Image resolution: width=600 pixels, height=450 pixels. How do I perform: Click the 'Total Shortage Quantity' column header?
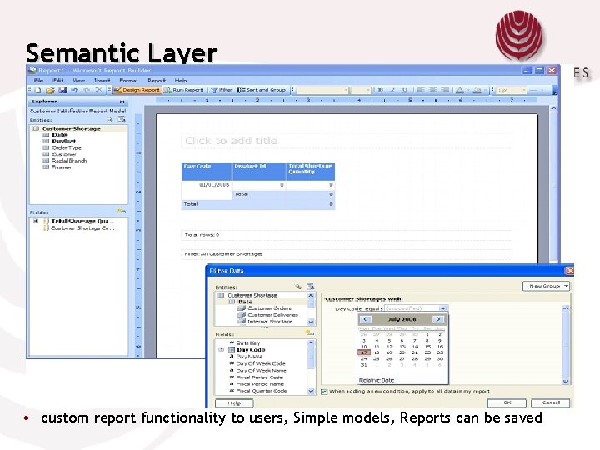(x=311, y=172)
